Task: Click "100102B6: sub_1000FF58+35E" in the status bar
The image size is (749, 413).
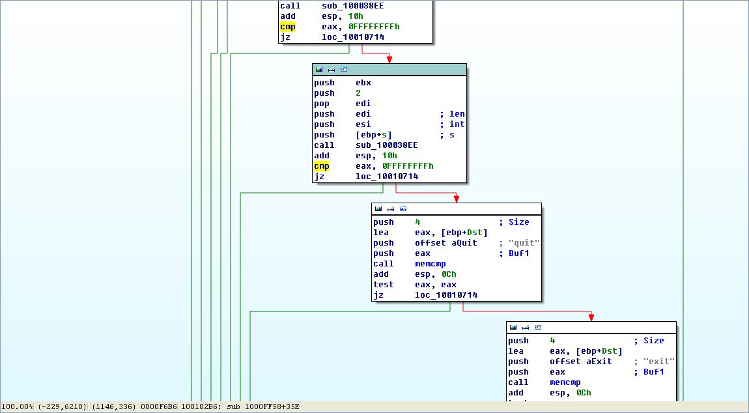Action: (x=240, y=406)
